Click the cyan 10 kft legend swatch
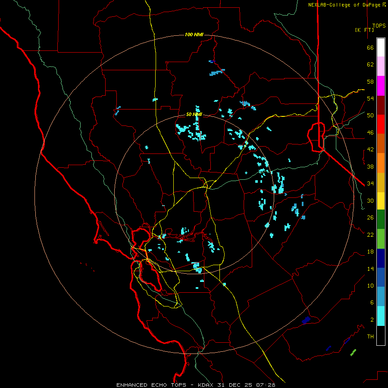This screenshot has height=388, width=388. click(381, 316)
